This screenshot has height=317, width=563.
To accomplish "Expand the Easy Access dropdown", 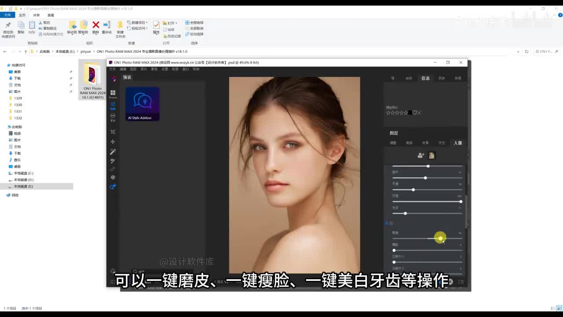I will [138, 28].
